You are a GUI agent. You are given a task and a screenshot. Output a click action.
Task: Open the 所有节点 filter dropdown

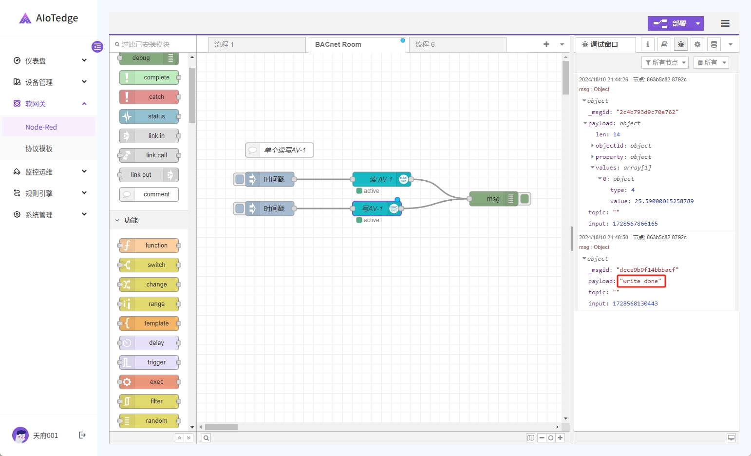665,62
